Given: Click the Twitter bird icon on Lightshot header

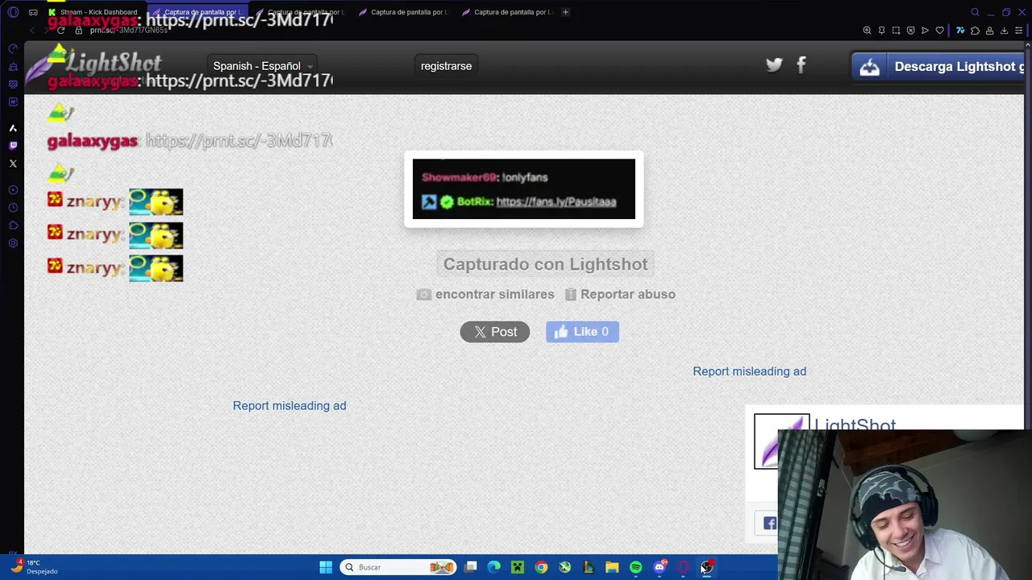Looking at the screenshot, I should coord(774,65).
